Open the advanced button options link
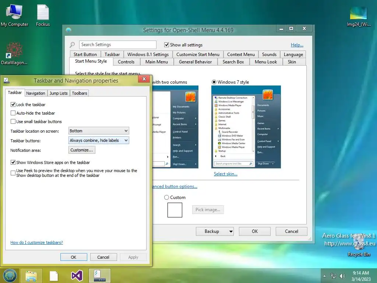 coord(175,186)
